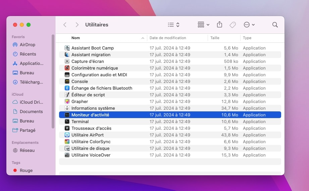Image resolution: width=309 pixels, height=191 pixels.
Task: Open AirDrop in the sidebar
Action: (23, 44)
